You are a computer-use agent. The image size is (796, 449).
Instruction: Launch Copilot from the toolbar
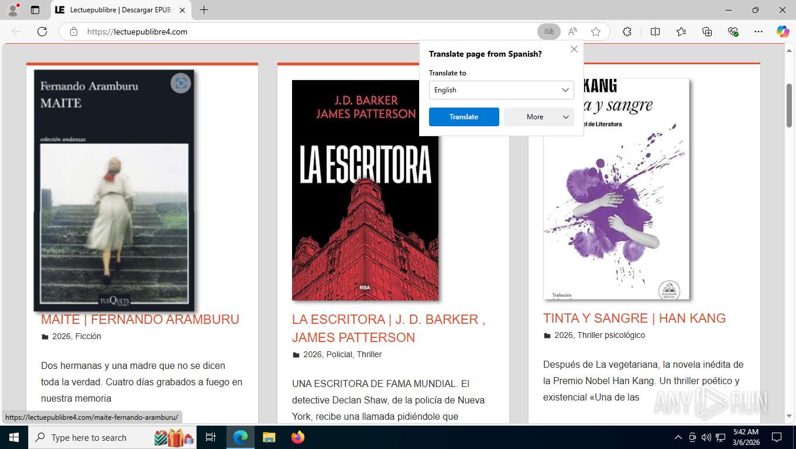(783, 32)
